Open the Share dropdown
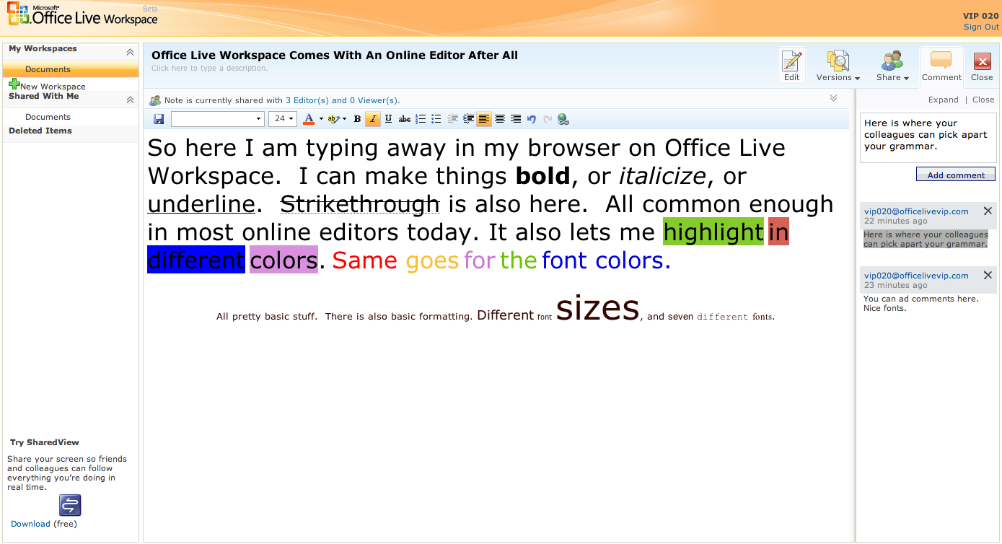This screenshot has height=544, width=1002. pyautogui.click(x=892, y=66)
